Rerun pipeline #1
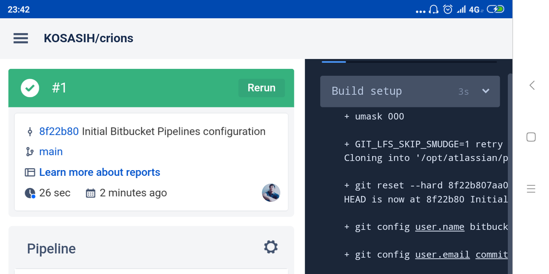Image resolution: width=549 pixels, height=274 pixels. click(x=262, y=88)
